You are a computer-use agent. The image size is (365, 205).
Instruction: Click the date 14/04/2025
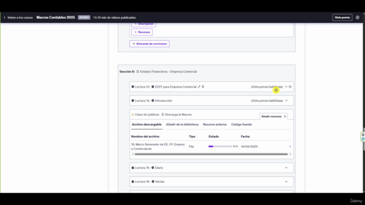click(249, 146)
